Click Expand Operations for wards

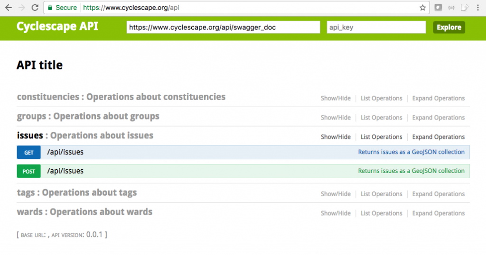pos(438,213)
